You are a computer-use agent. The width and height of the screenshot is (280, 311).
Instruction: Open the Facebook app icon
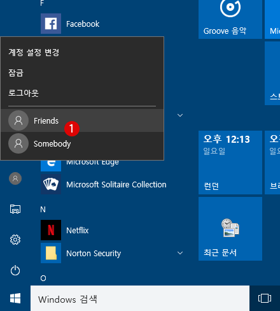coord(51,24)
